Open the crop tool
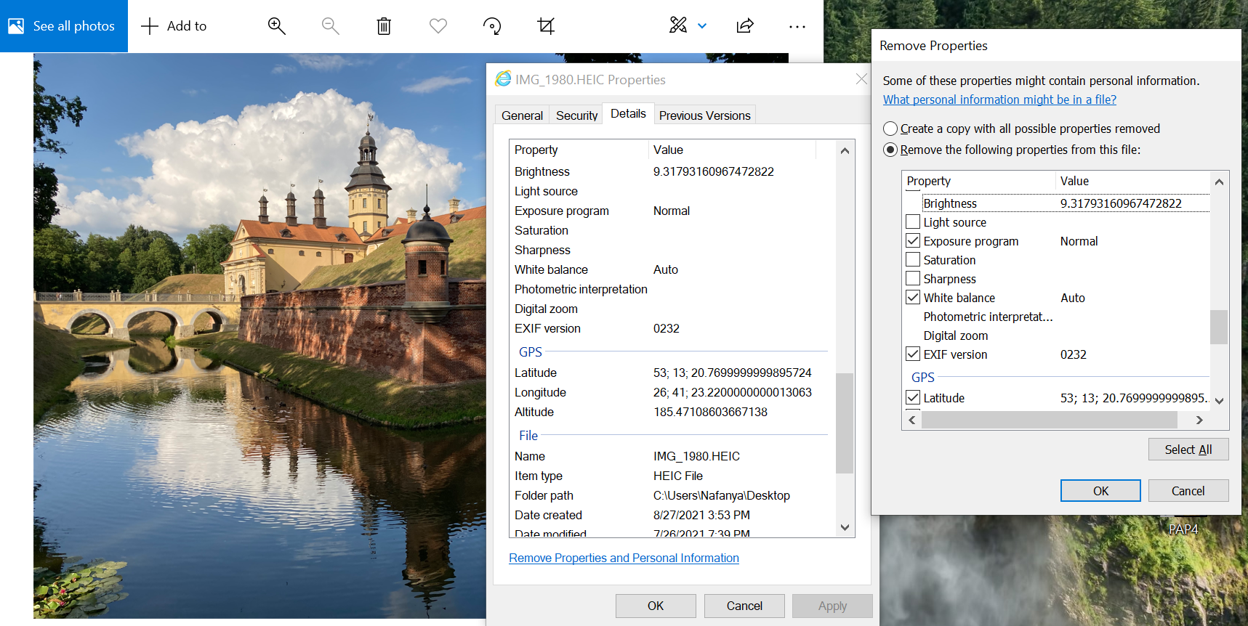Viewport: 1248px width, 626px height. [x=546, y=26]
